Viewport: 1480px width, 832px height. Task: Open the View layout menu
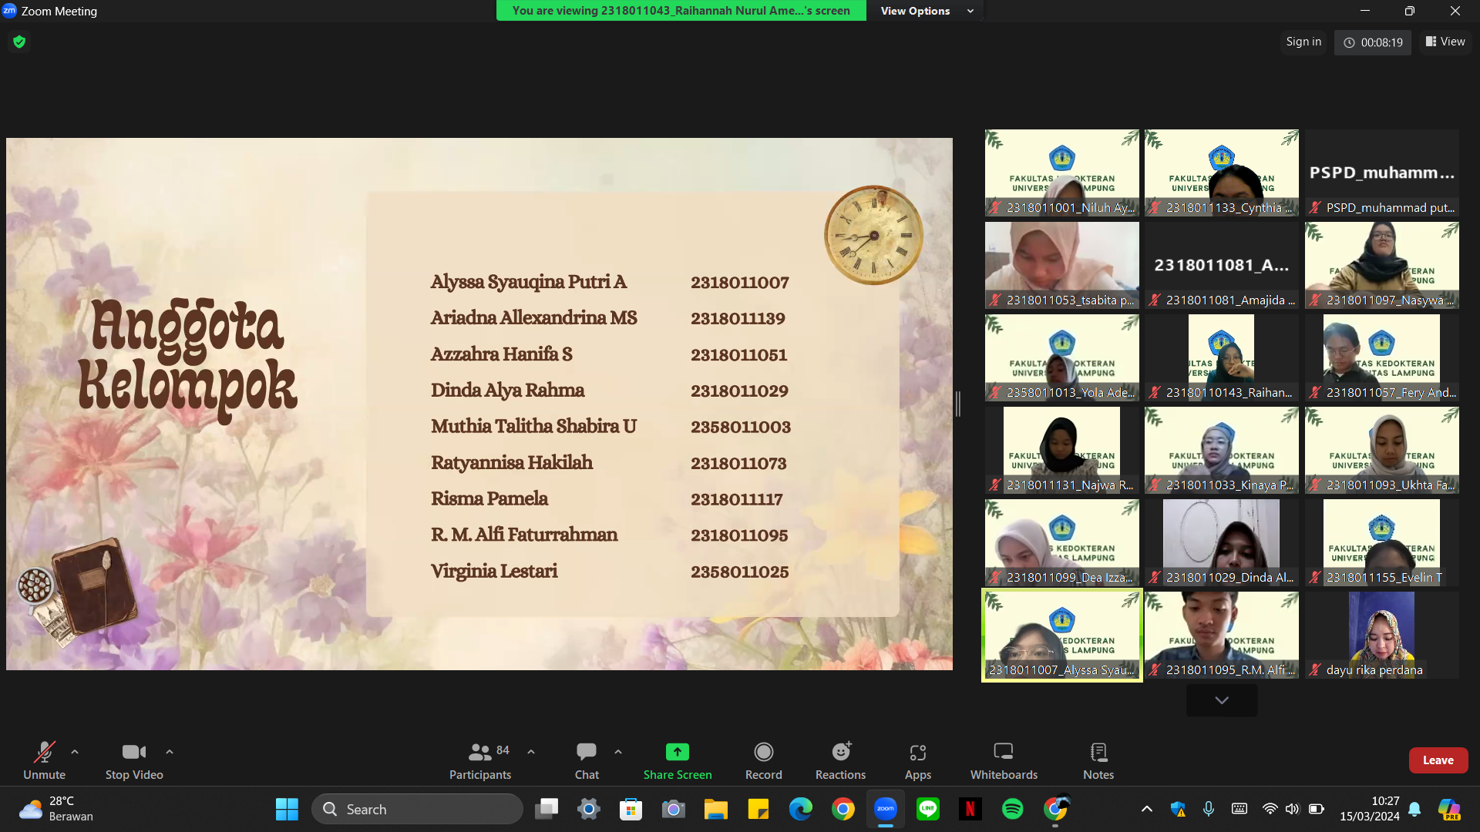(x=1445, y=42)
